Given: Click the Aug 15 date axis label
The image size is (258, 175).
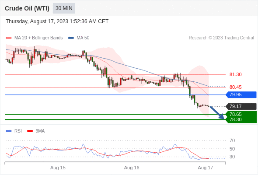Looking at the screenshot, I should pos(58,168).
